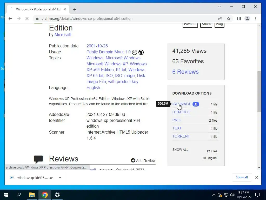The height and width of the screenshot is (200, 266).
Task: Click Creative Commons license icon
Action: pos(135,52)
